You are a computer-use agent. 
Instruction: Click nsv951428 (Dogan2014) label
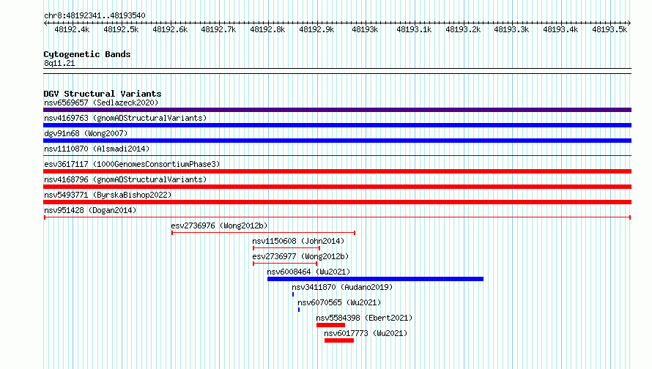(x=90, y=210)
